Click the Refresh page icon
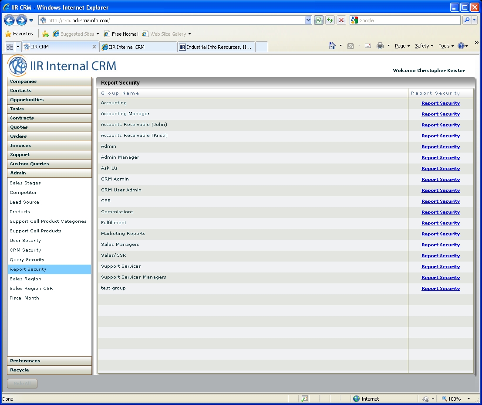 click(x=330, y=20)
